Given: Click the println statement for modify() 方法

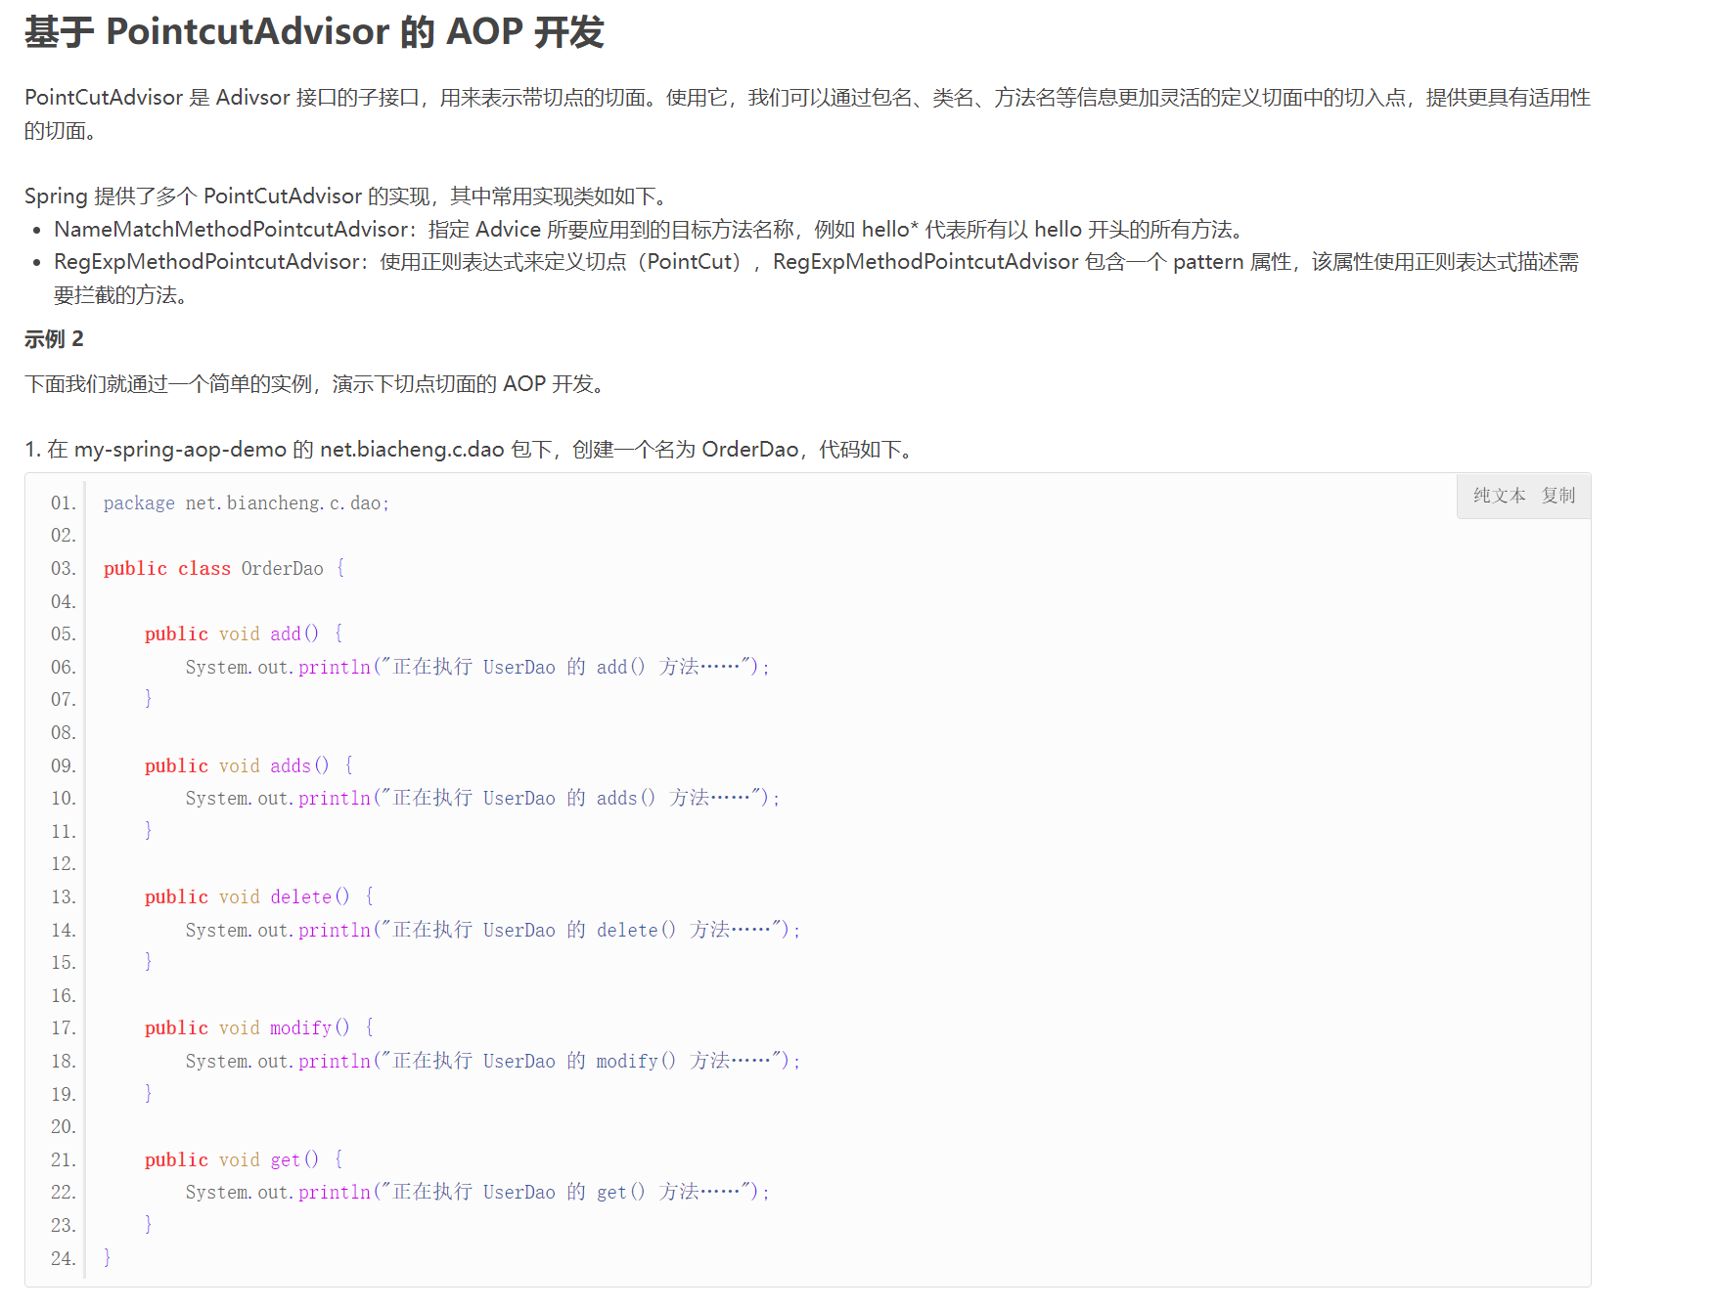Looking at the screenshot, I should [x=493, y=1062].
